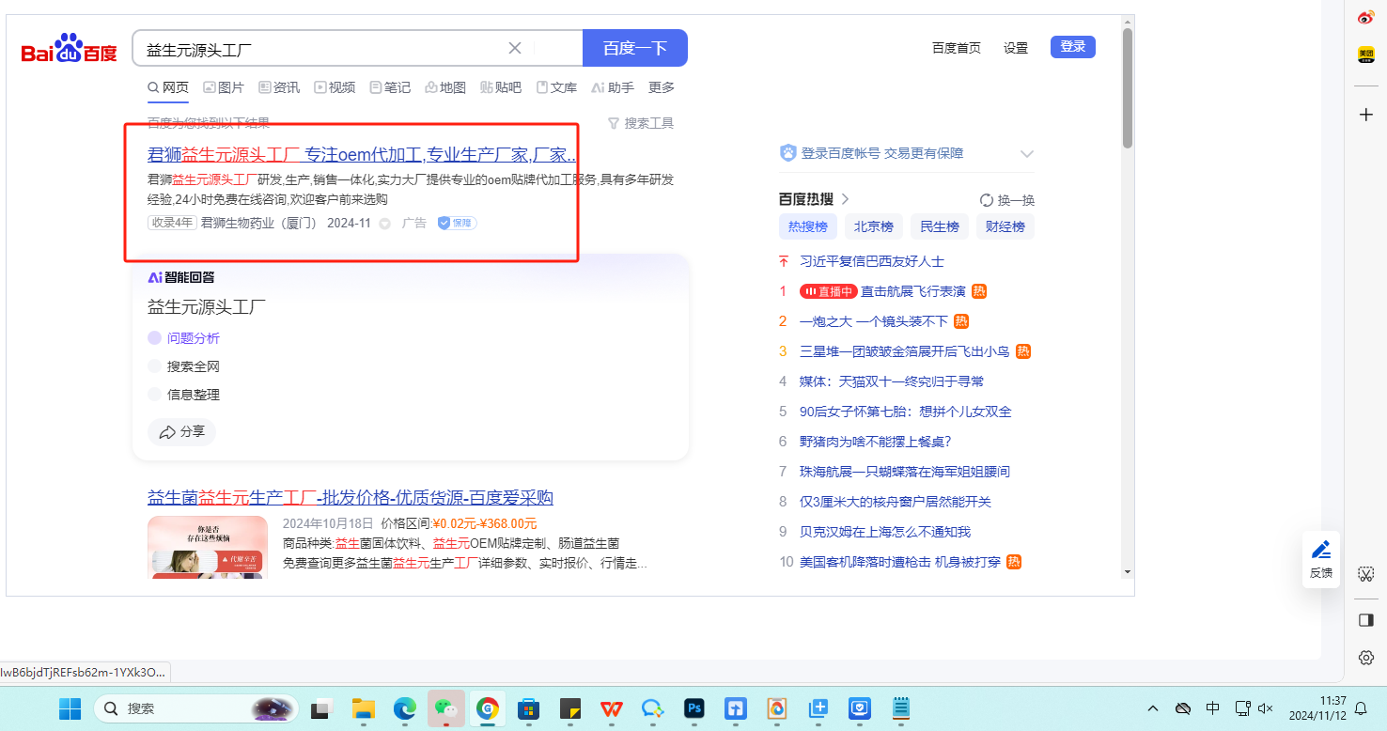Open the Weibo icon in the sidebar

[x=1366, y=17]
